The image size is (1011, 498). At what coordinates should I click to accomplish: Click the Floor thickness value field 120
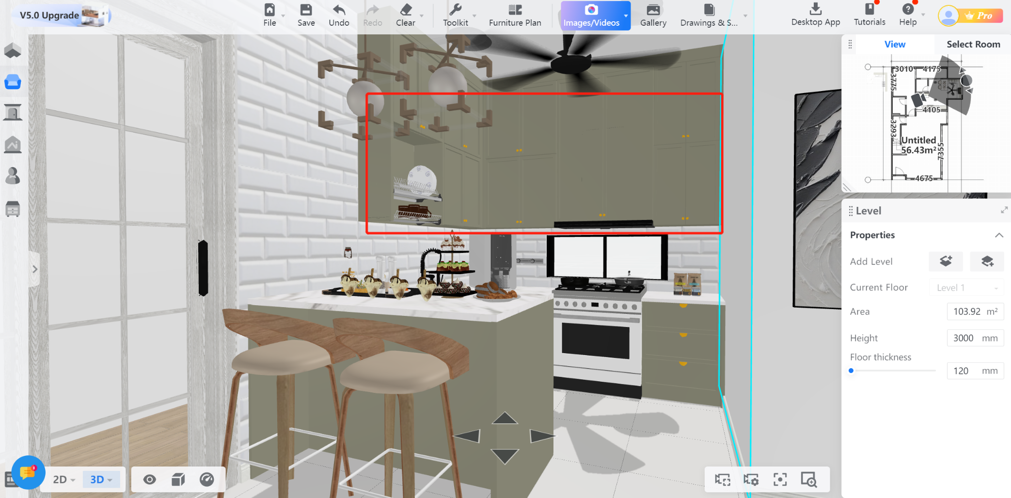(975, 371)
